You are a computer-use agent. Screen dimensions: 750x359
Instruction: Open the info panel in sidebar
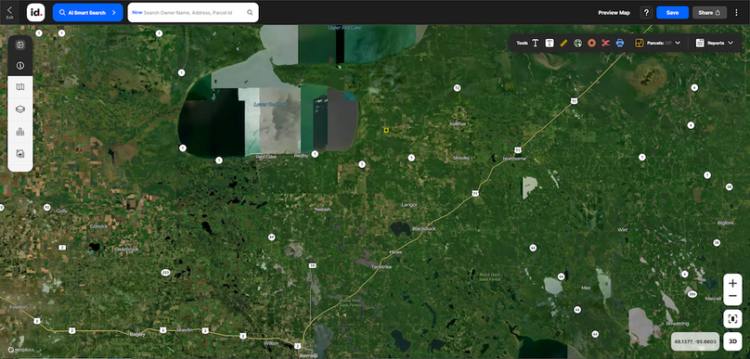[20, 66]
